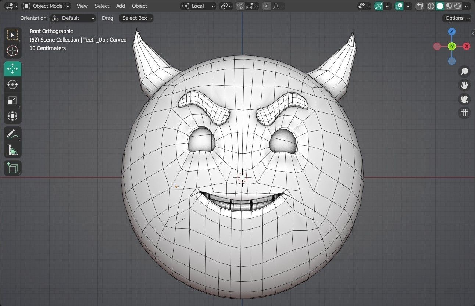475x306 pixels.
Task: Toggle camera view with the camera icon
Action: tap(464, 99)
